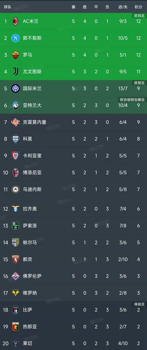This screenshot has width=147, height=350.
Task: Click the Juventus club logo
Action: [16, 72]
